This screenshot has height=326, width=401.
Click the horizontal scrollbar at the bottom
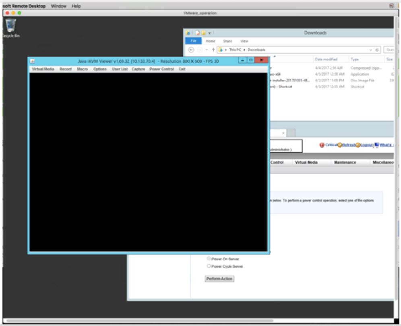tap(139, 320)
